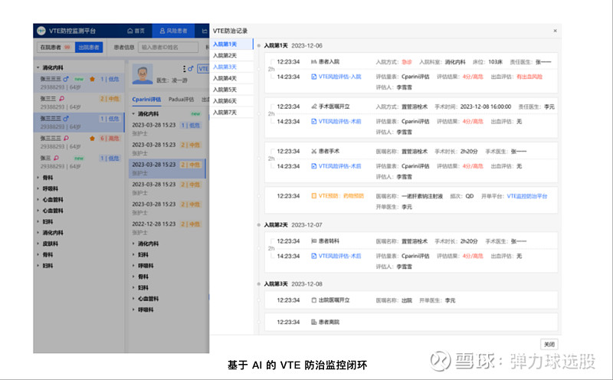613x380 pixels.
Task: Click the 患者转科 transfer icon
Action: click(313, 241)
